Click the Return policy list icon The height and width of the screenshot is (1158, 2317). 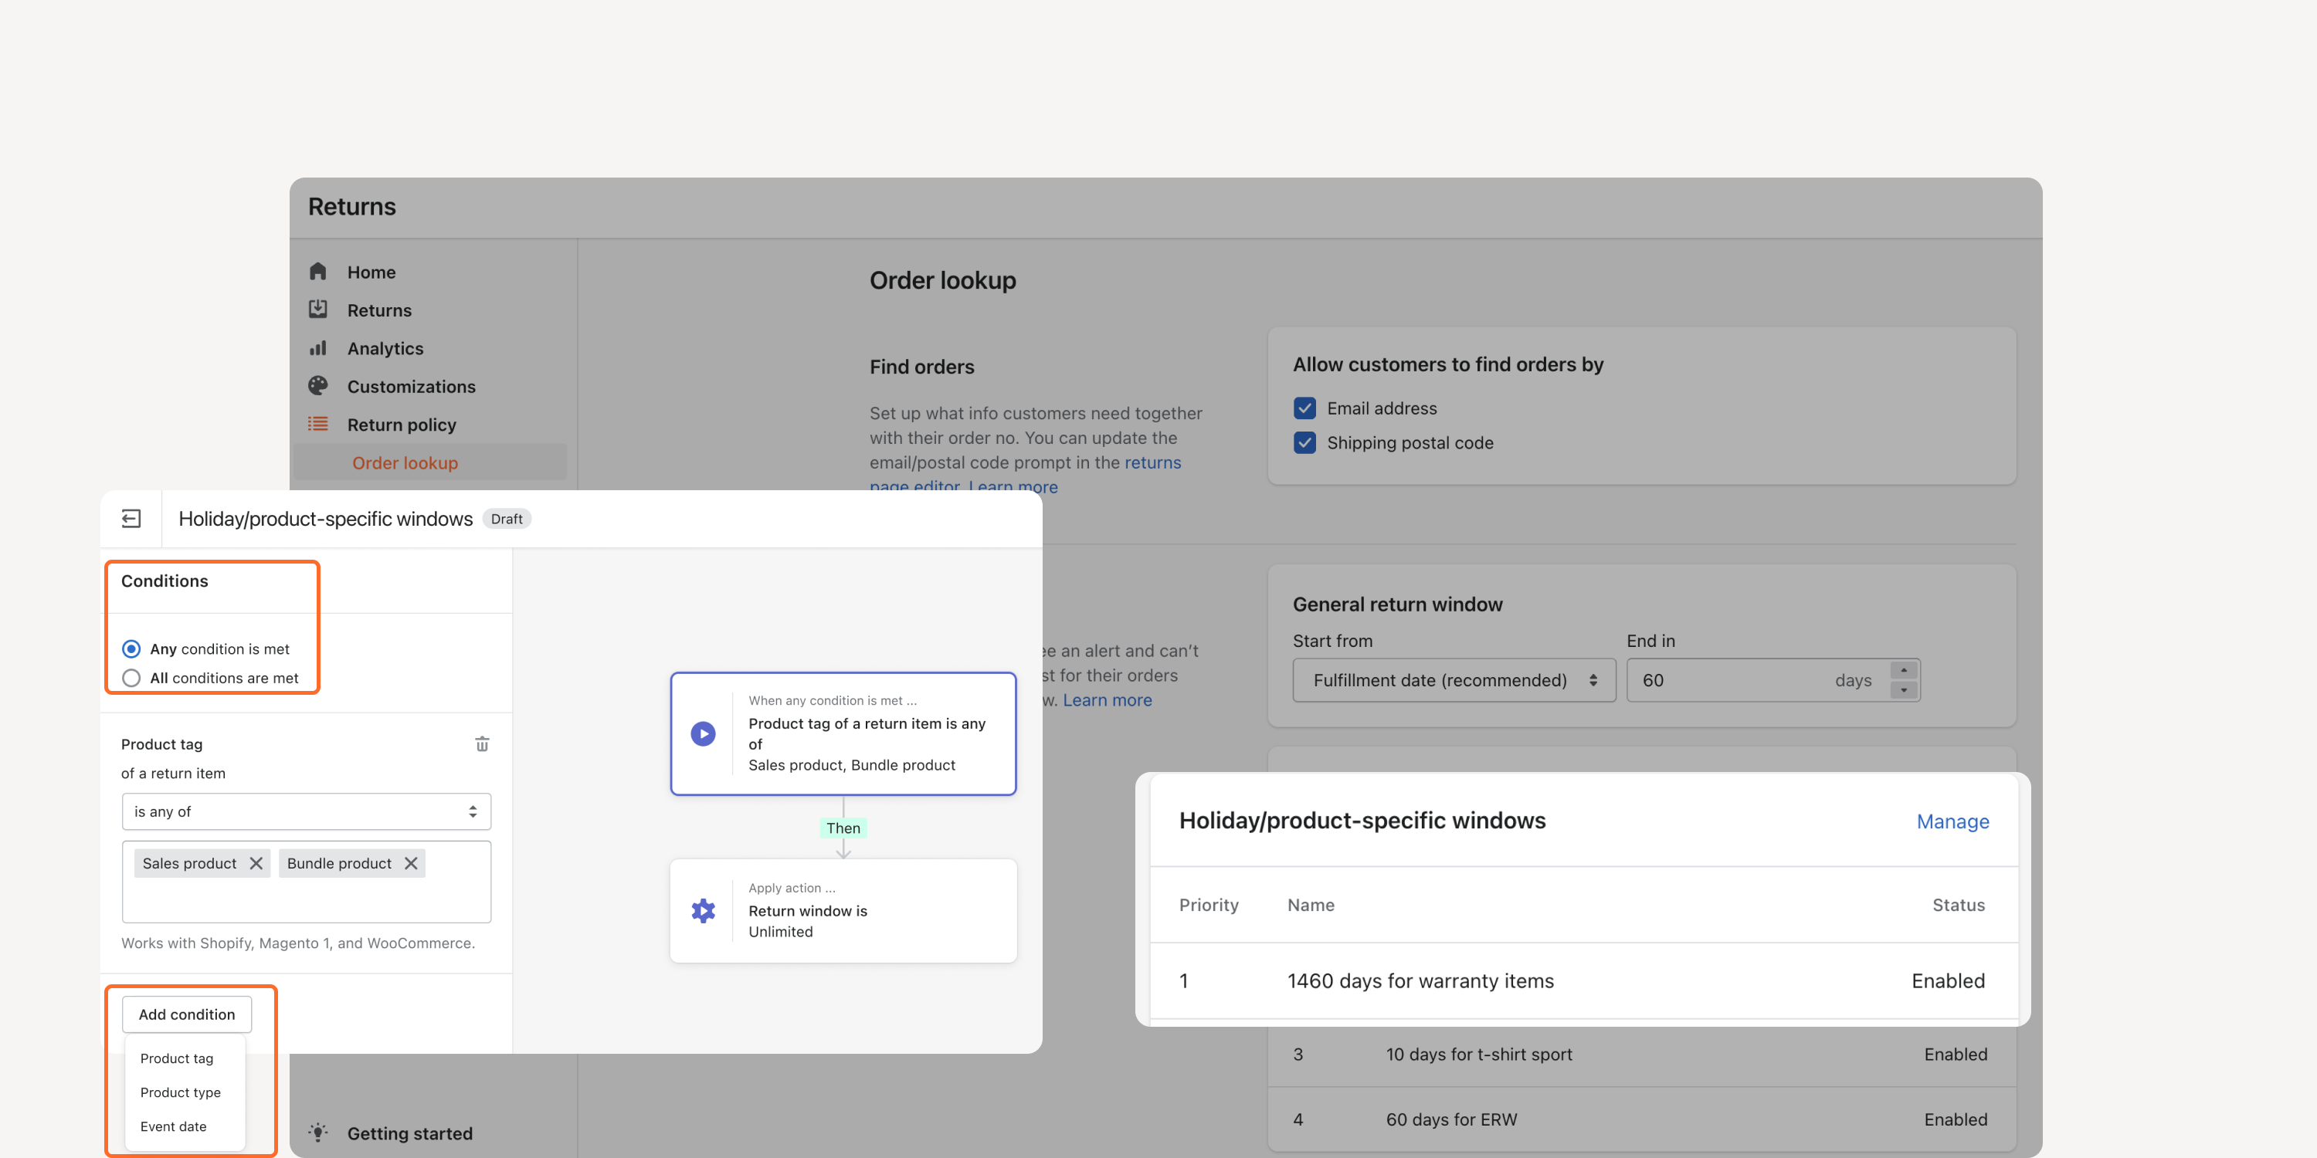tap(317, 424)
